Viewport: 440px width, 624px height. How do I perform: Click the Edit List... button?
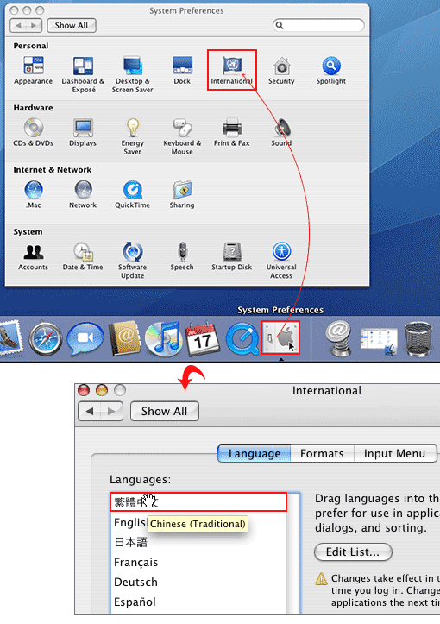tap(353, 552)
